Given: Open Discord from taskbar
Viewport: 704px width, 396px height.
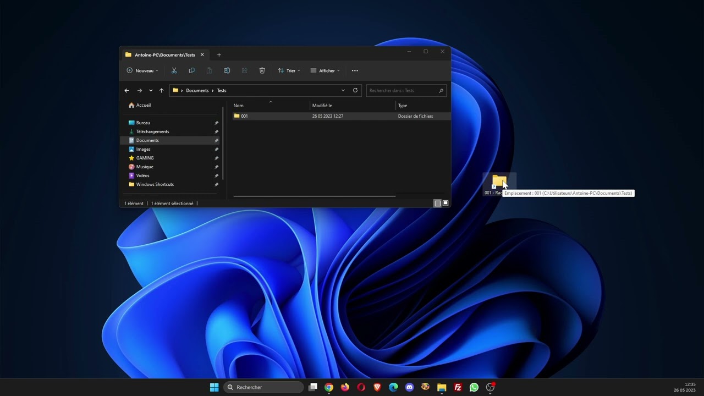Looking at the screenshot, I should [409, 387].
